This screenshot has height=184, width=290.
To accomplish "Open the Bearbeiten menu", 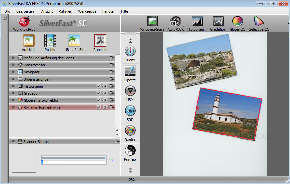I will tap(25, 11).
